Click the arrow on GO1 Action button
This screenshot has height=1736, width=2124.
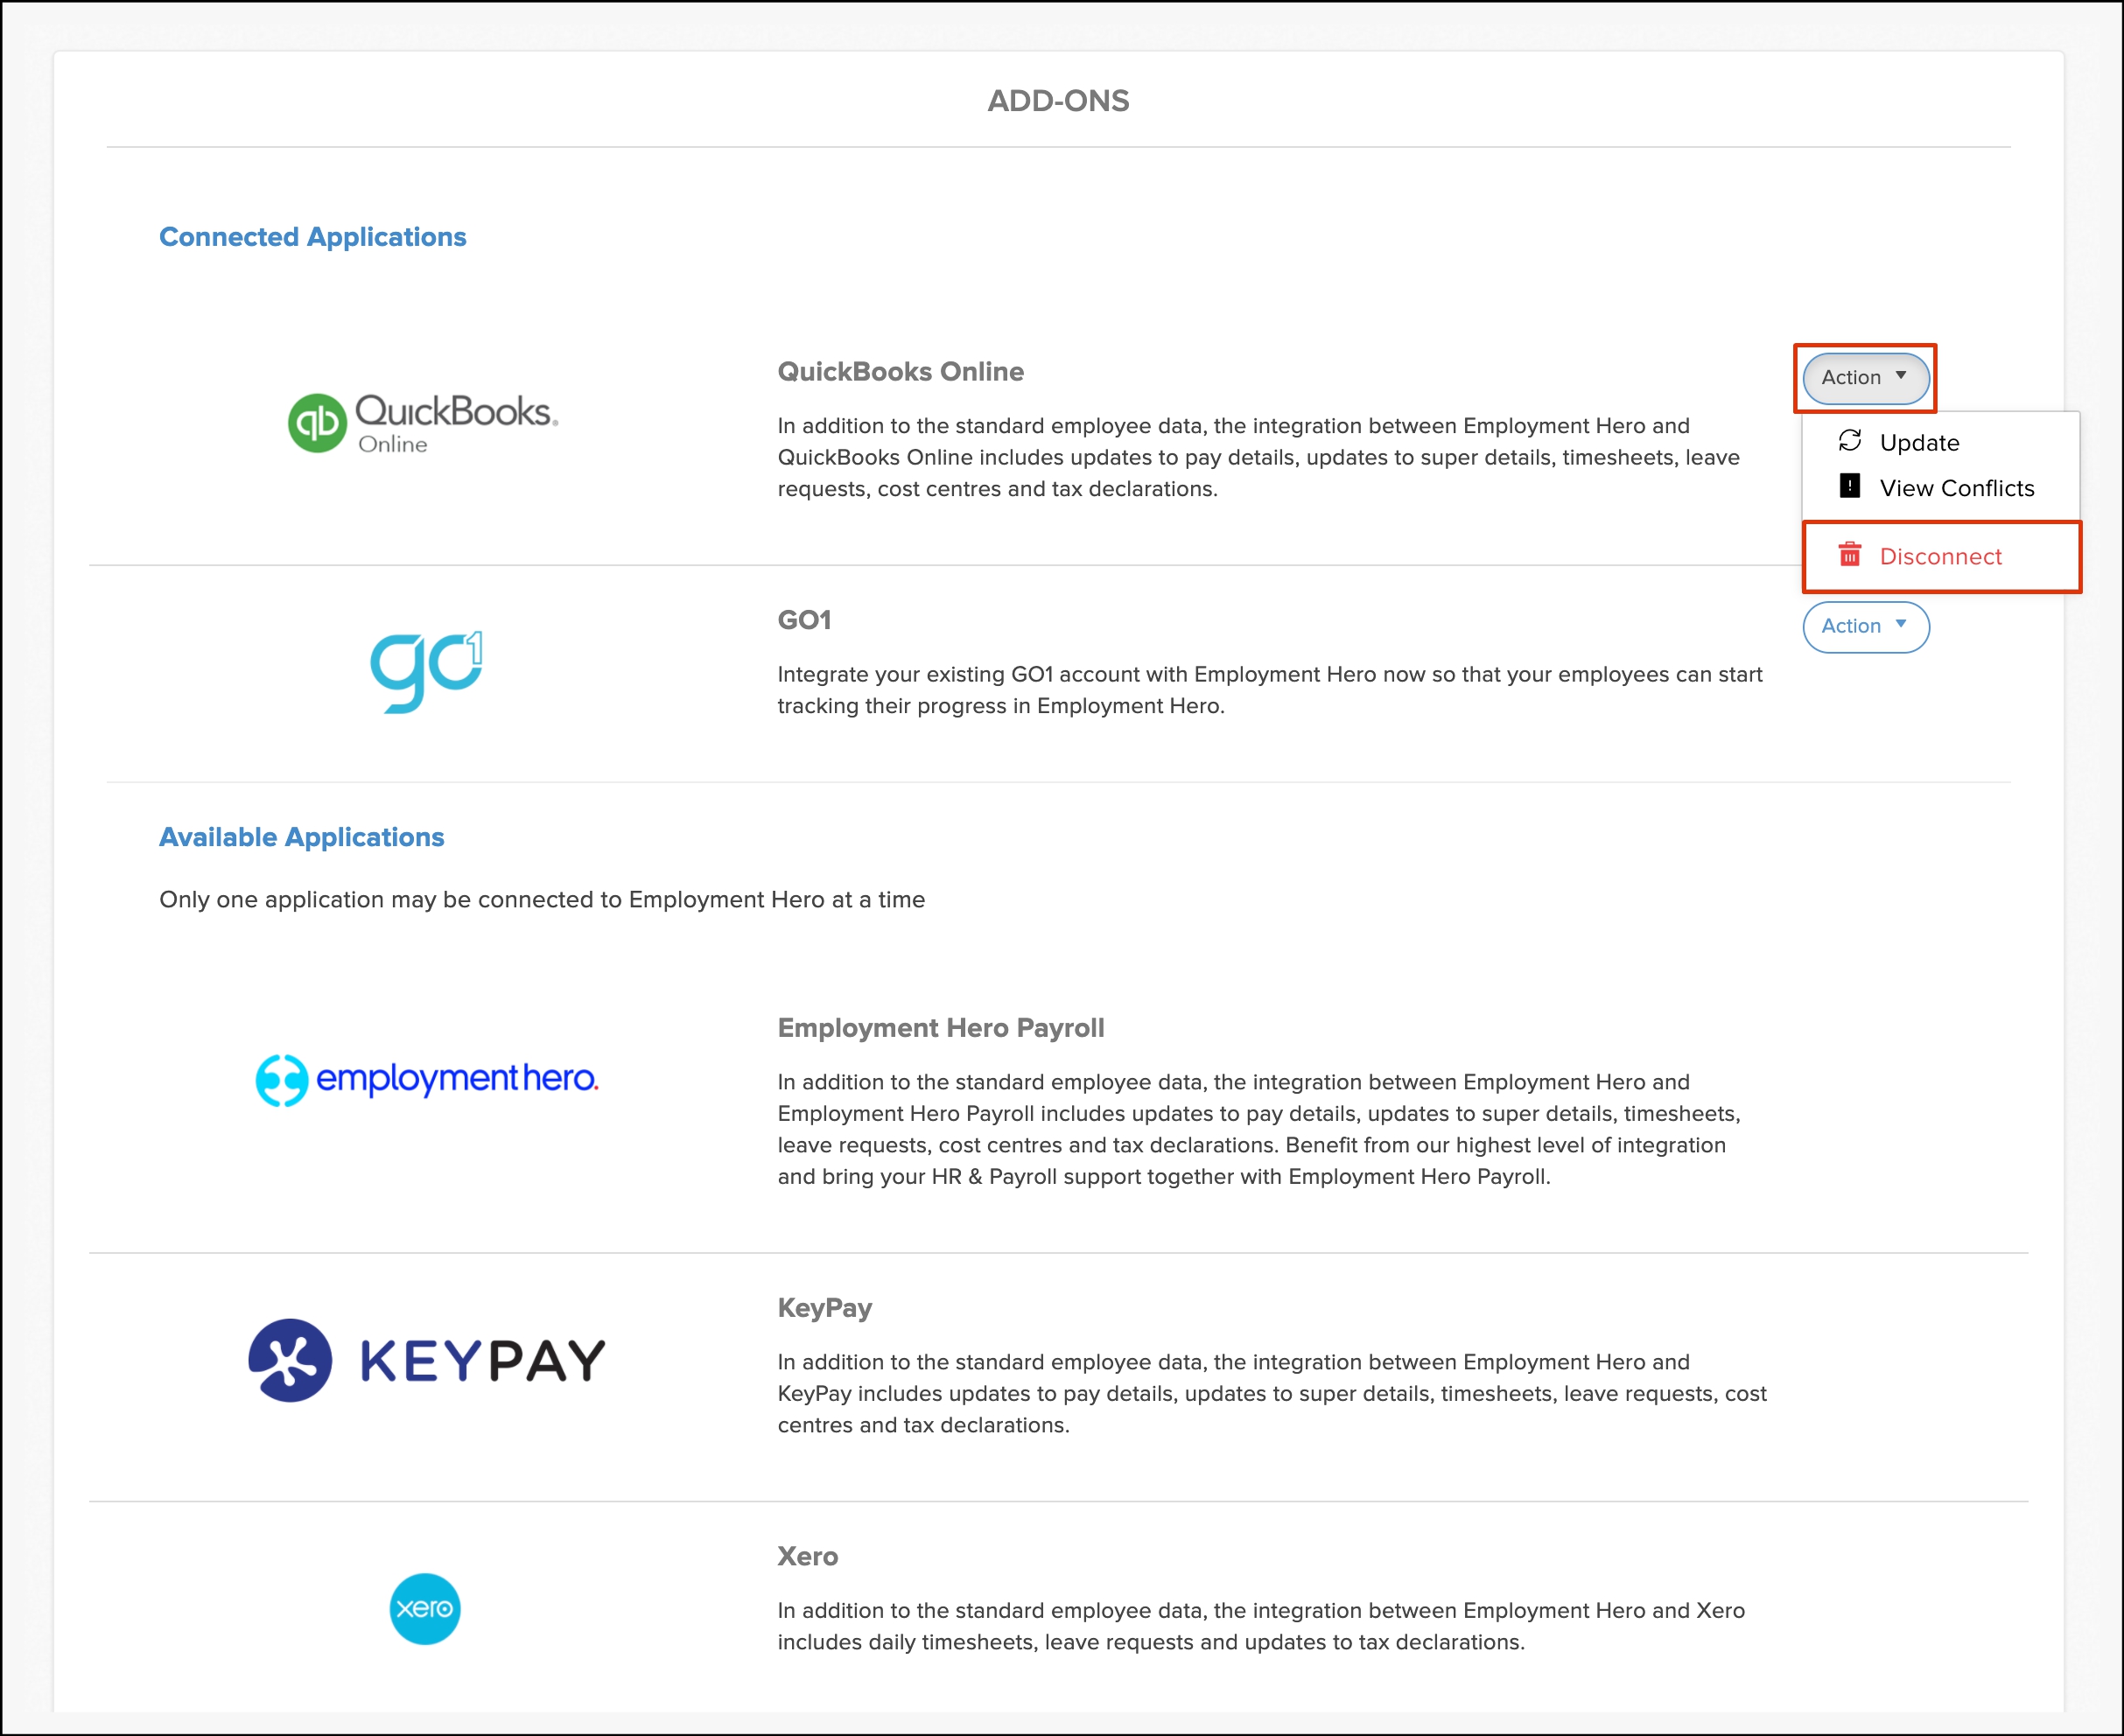tap(1900, 624)
